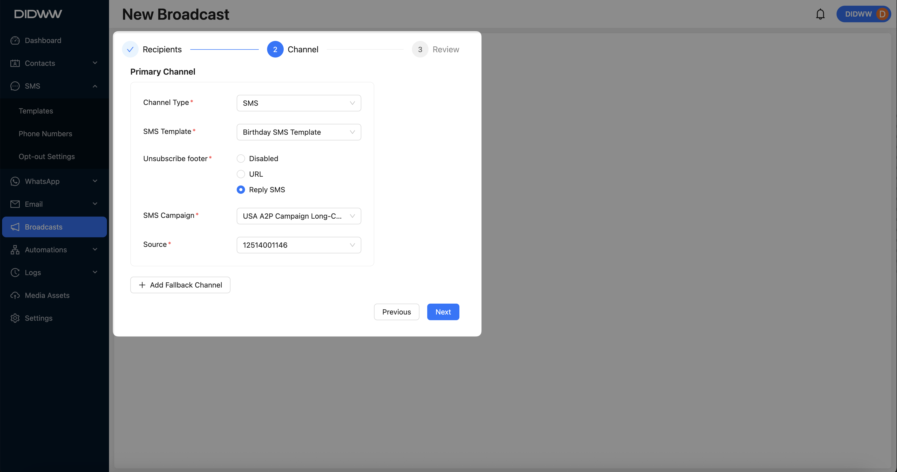Click the Automations flow icon
The image size is (897, 472).
pos(15,249)
